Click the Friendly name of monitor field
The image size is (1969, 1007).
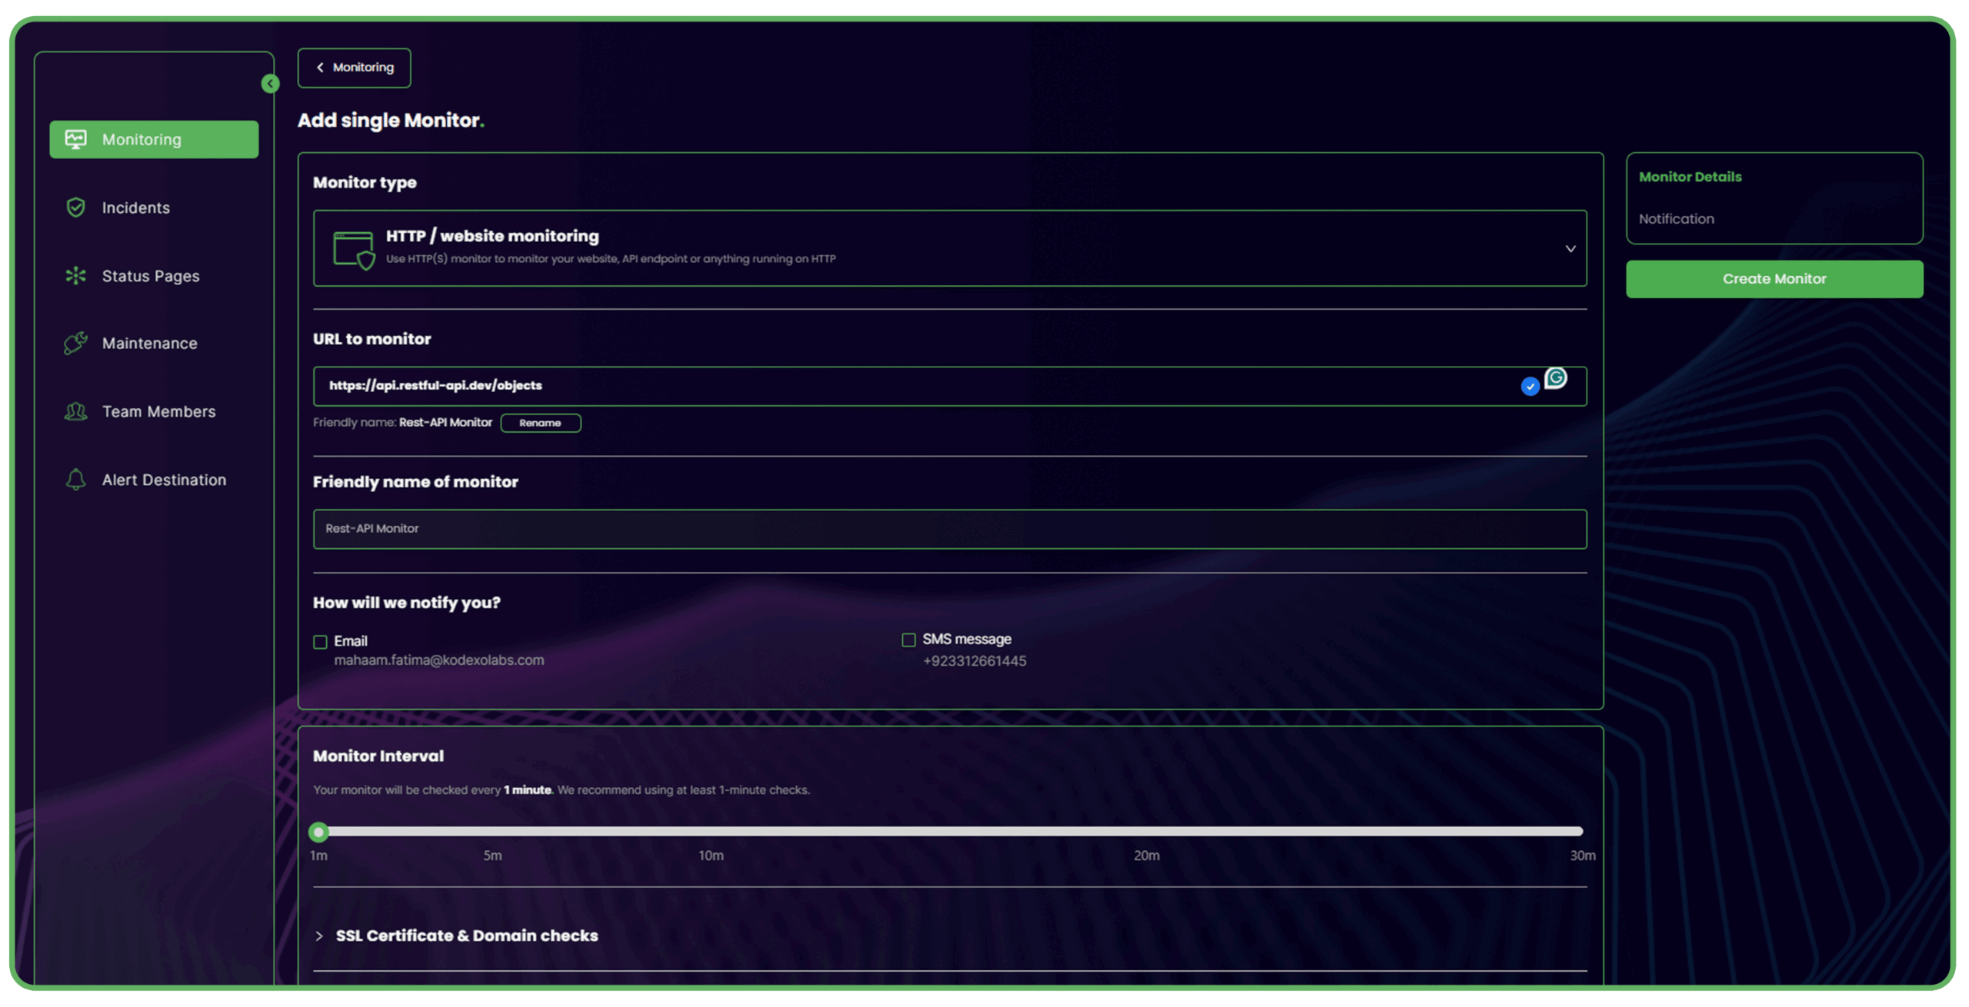[x=949, y=529]
